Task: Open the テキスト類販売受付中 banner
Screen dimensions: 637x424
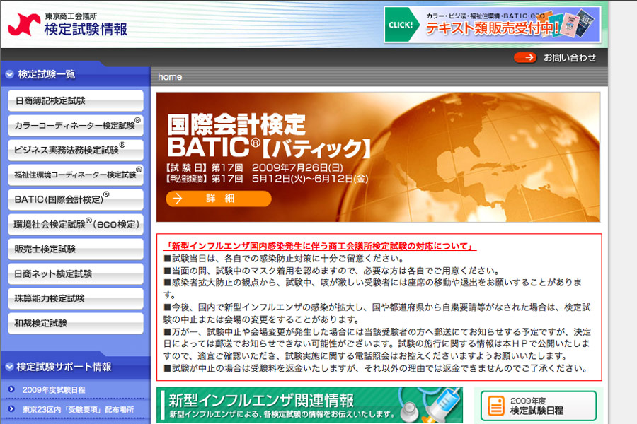Action: [x=493, y=24]
